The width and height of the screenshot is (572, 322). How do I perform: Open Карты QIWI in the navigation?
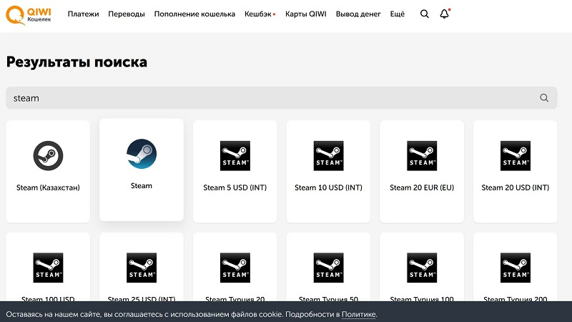click(x=306, y=14)
